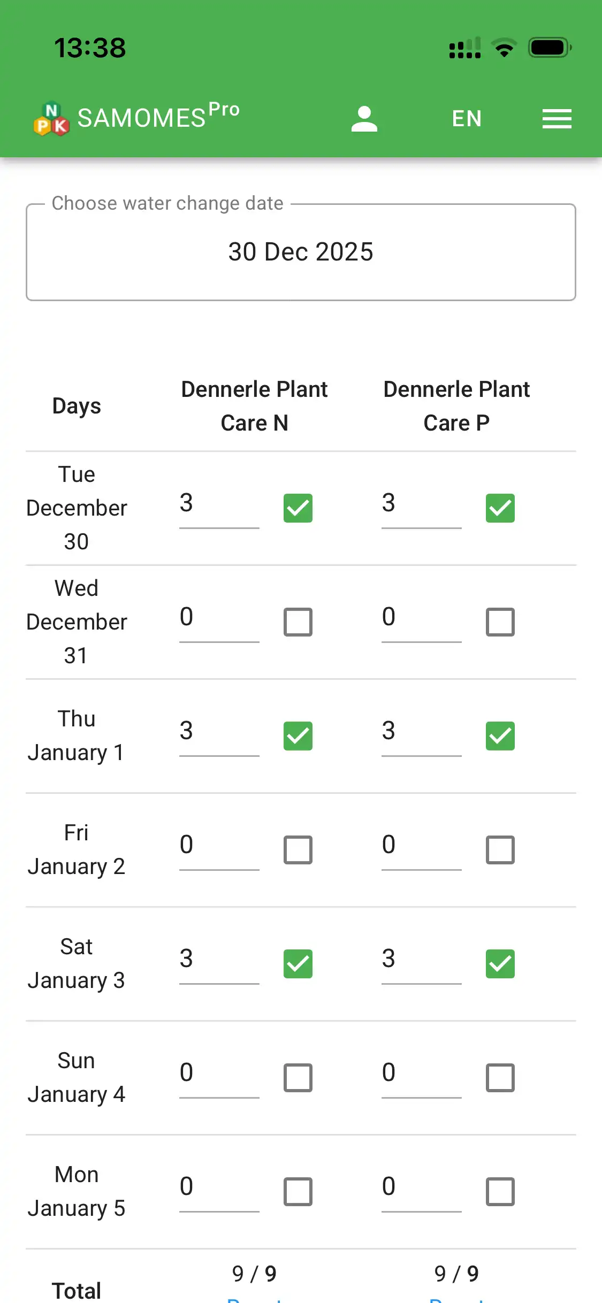Tap the Wi-Fi status icon
The width and height of the screenshot is (602, 1303).
click(x=504, y=48)
